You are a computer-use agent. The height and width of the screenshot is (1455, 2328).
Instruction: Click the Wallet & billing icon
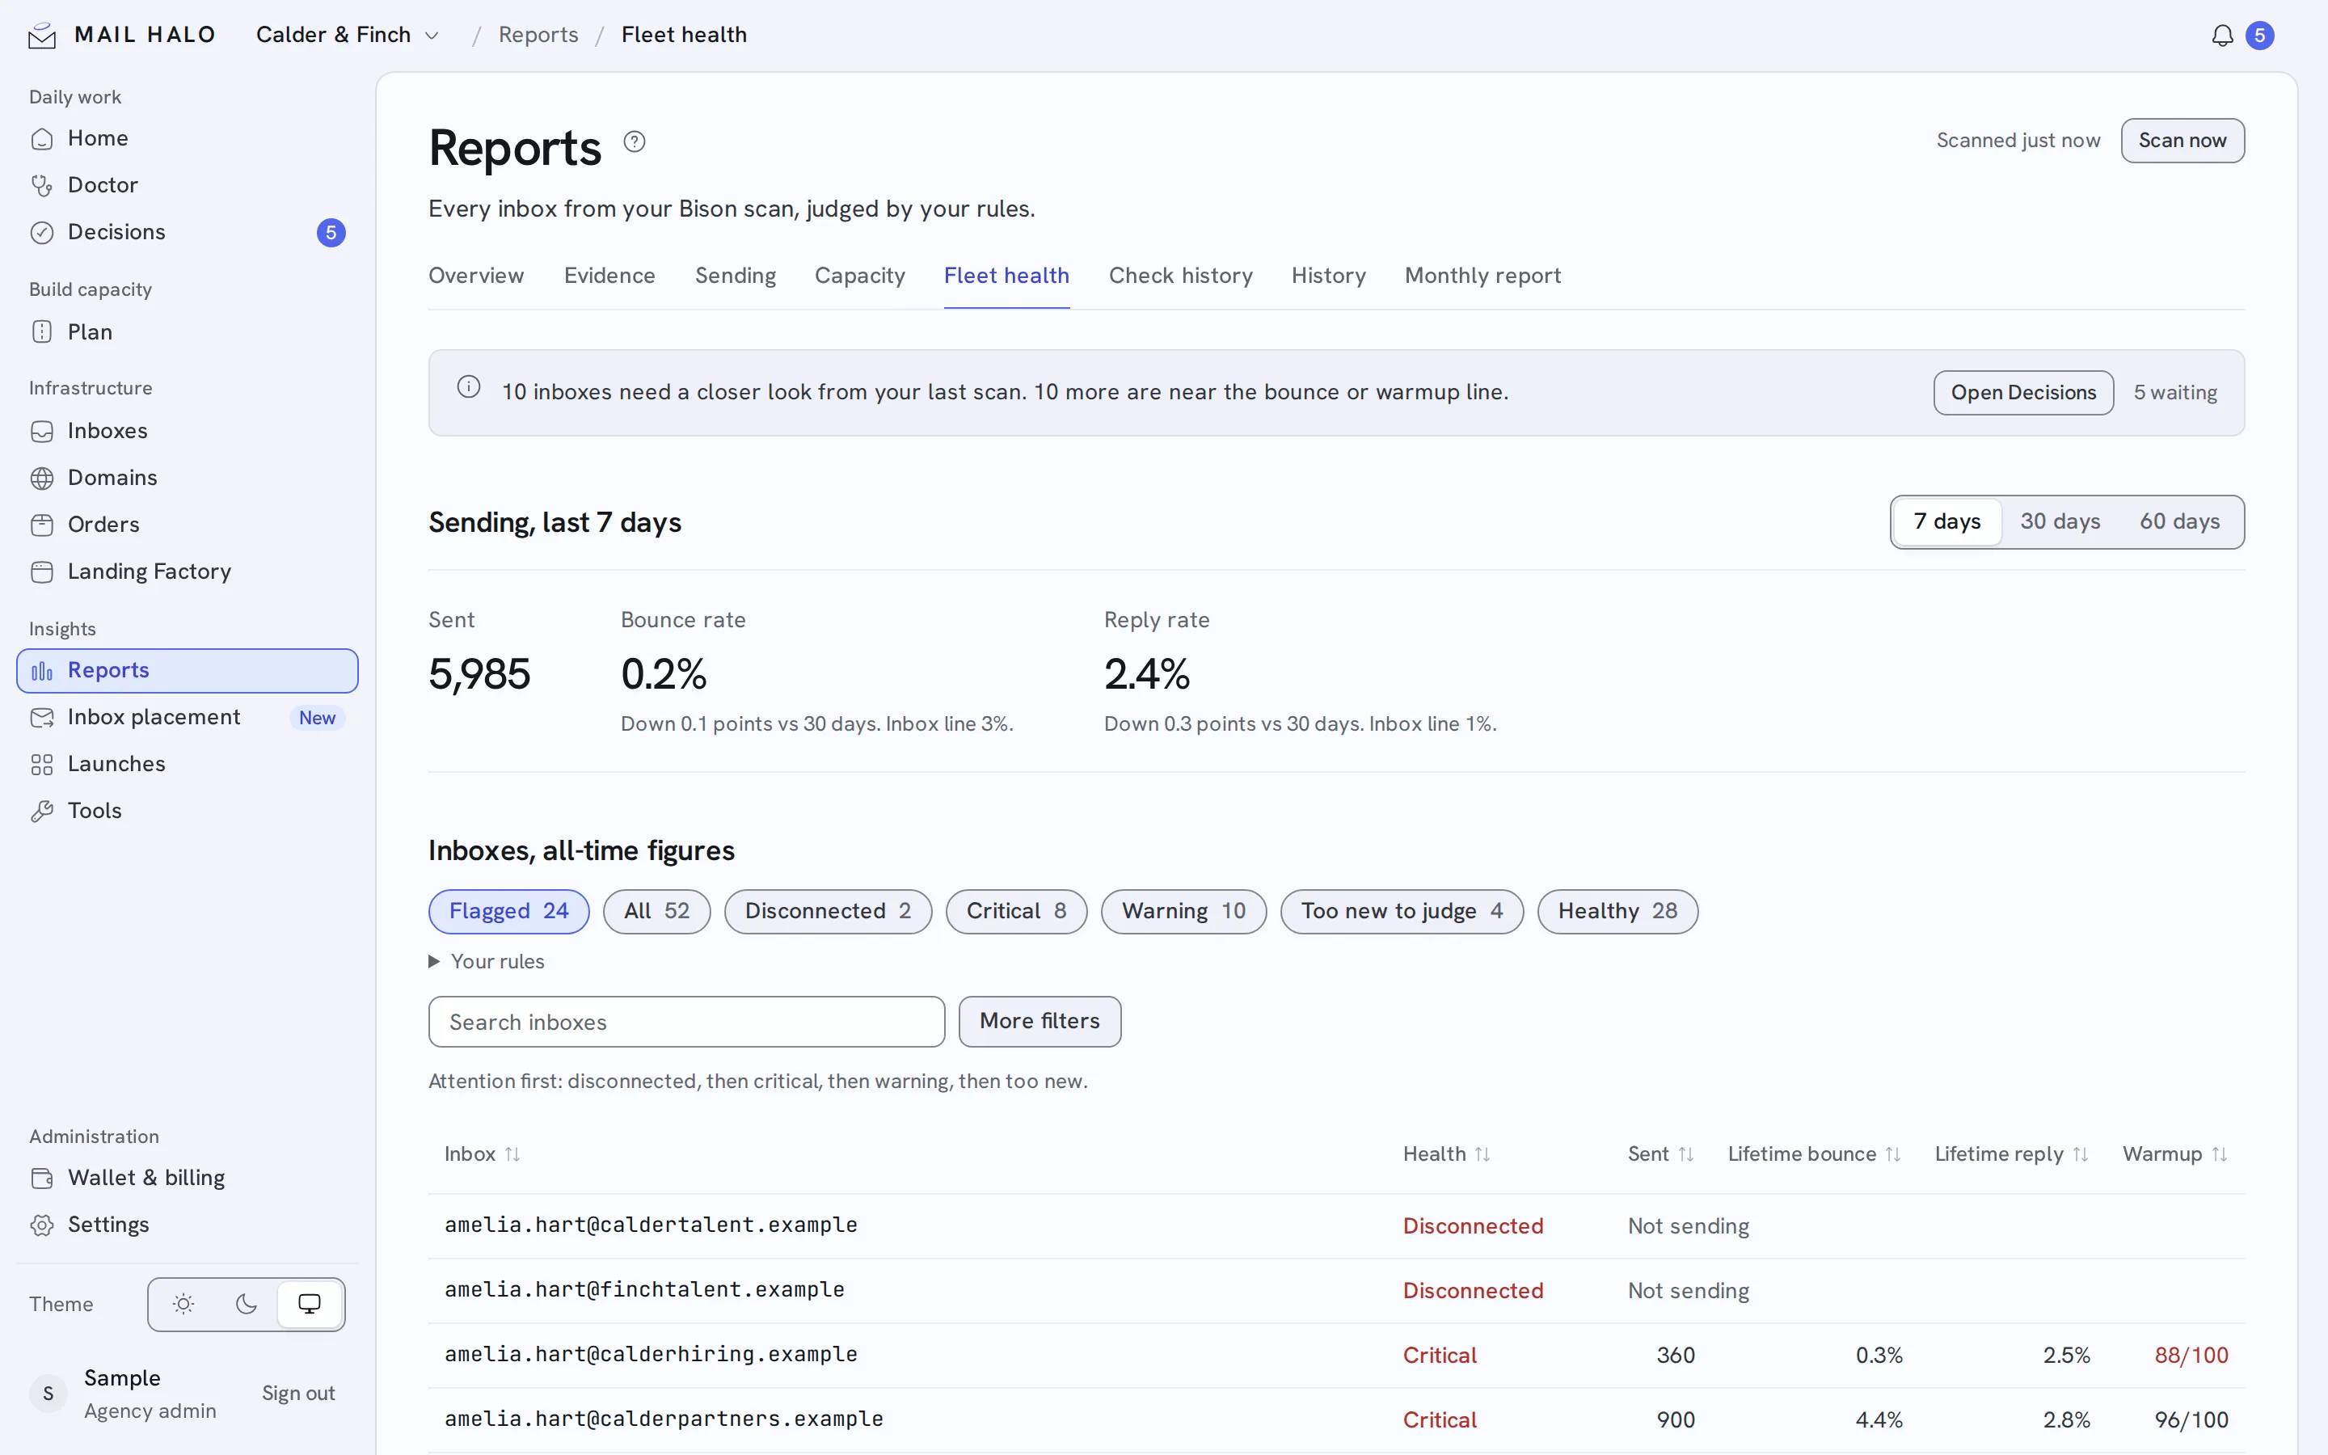(41, 1178)
